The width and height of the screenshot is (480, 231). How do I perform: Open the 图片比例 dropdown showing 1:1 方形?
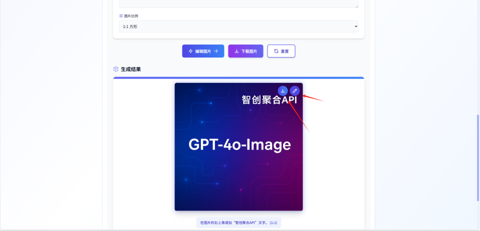coord(239,26)
